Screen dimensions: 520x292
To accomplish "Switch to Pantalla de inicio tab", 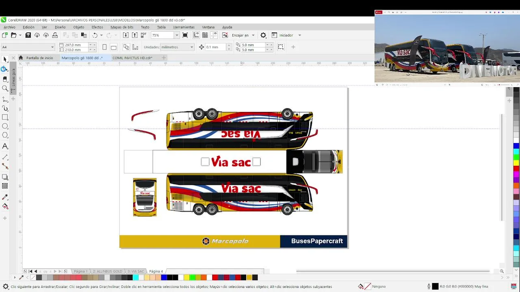I will (39, 58).
